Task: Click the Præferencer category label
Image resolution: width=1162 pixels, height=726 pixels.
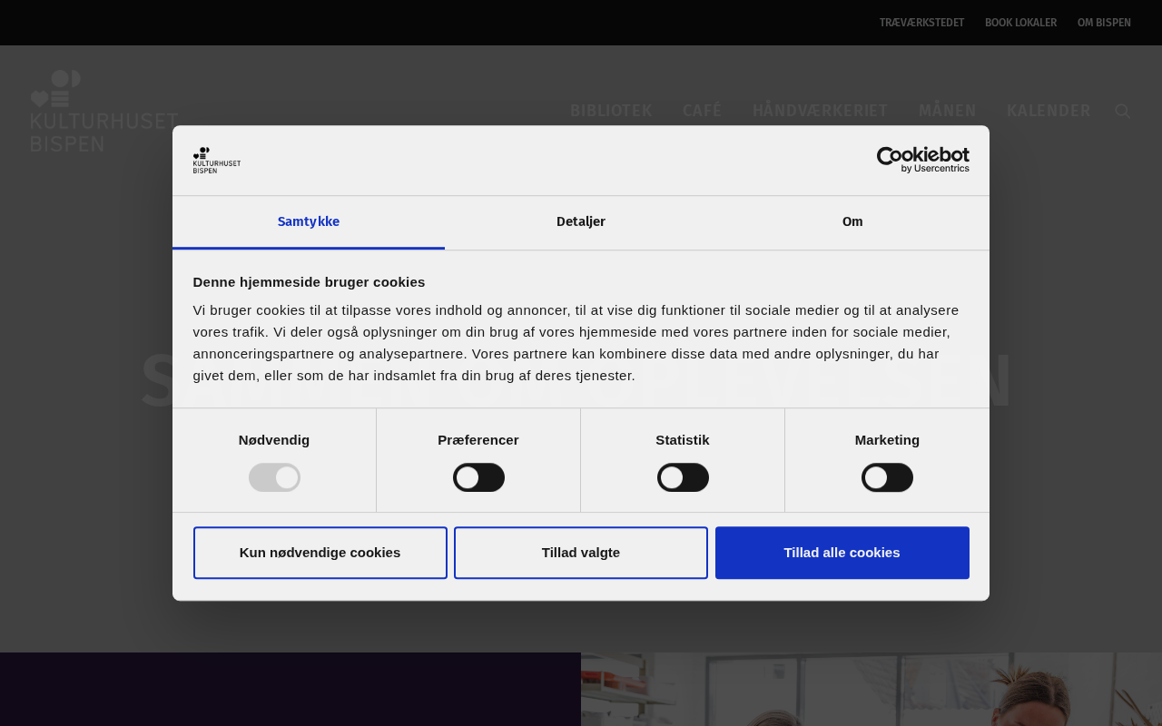Action: [x=478, y=440]
